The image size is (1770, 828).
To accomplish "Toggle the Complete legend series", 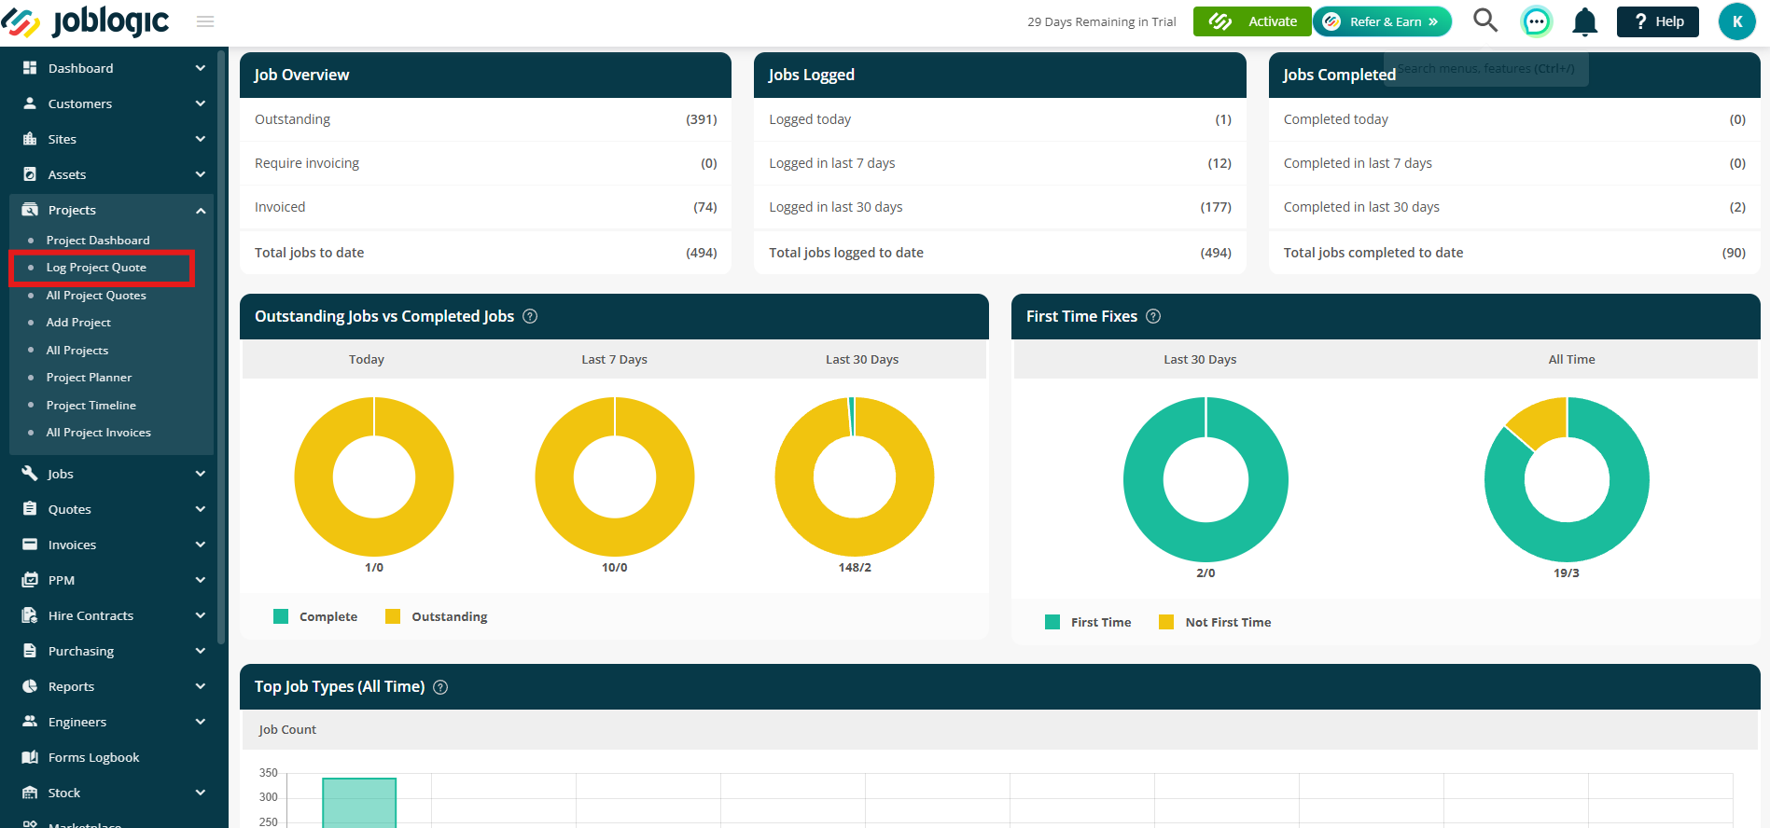I will pos(315,616).
